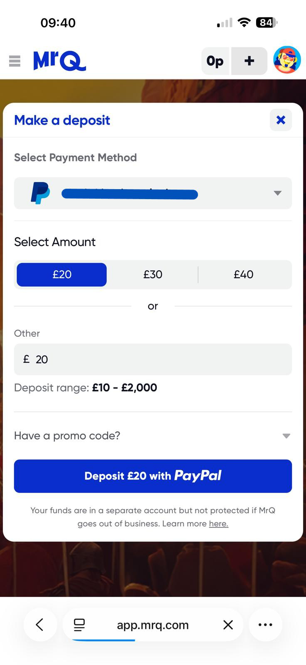This screenshot has height=665, width=306.
Task: Click the MrQ logo
Action: 59,61
